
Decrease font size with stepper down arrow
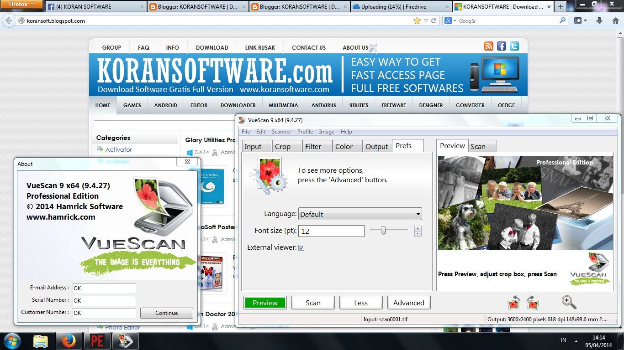point(418,233)
